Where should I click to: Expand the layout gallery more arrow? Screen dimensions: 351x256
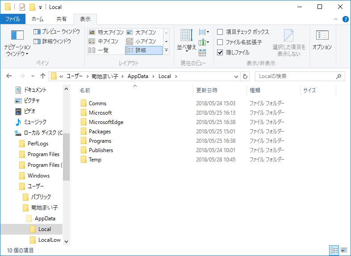click(x=166, y=50)
